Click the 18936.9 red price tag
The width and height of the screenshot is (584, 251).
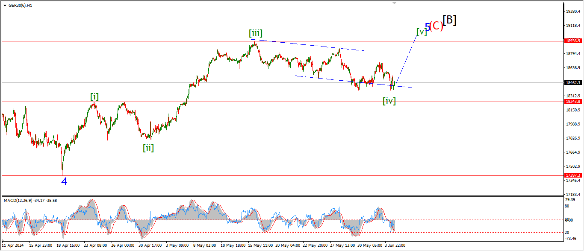click(573, 41)
